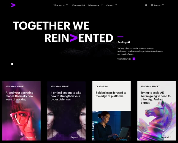Open the What we think menu item
This screenshot has height=143, width=178.
[78, 5]
